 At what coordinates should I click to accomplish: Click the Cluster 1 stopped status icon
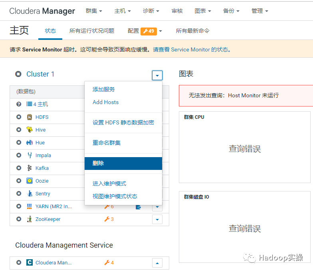point(18,74)
